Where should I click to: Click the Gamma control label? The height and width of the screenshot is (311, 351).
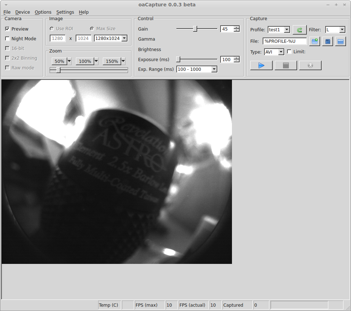tap(146, 39)
